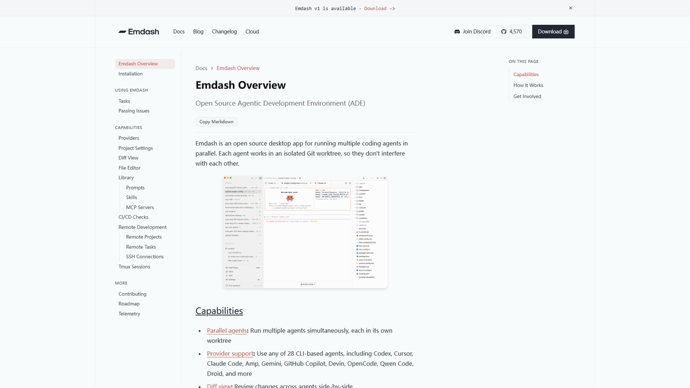Click Emdash Overview in the breadcrumb
The image size is (690, 388).
coord(238,68)
